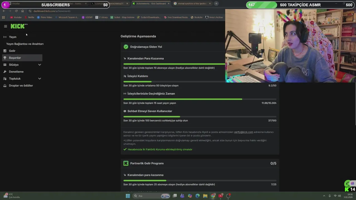This screenshot has height=200, width=356.
Task: Open Copilot from the taskbar
Action: (190, 196)
